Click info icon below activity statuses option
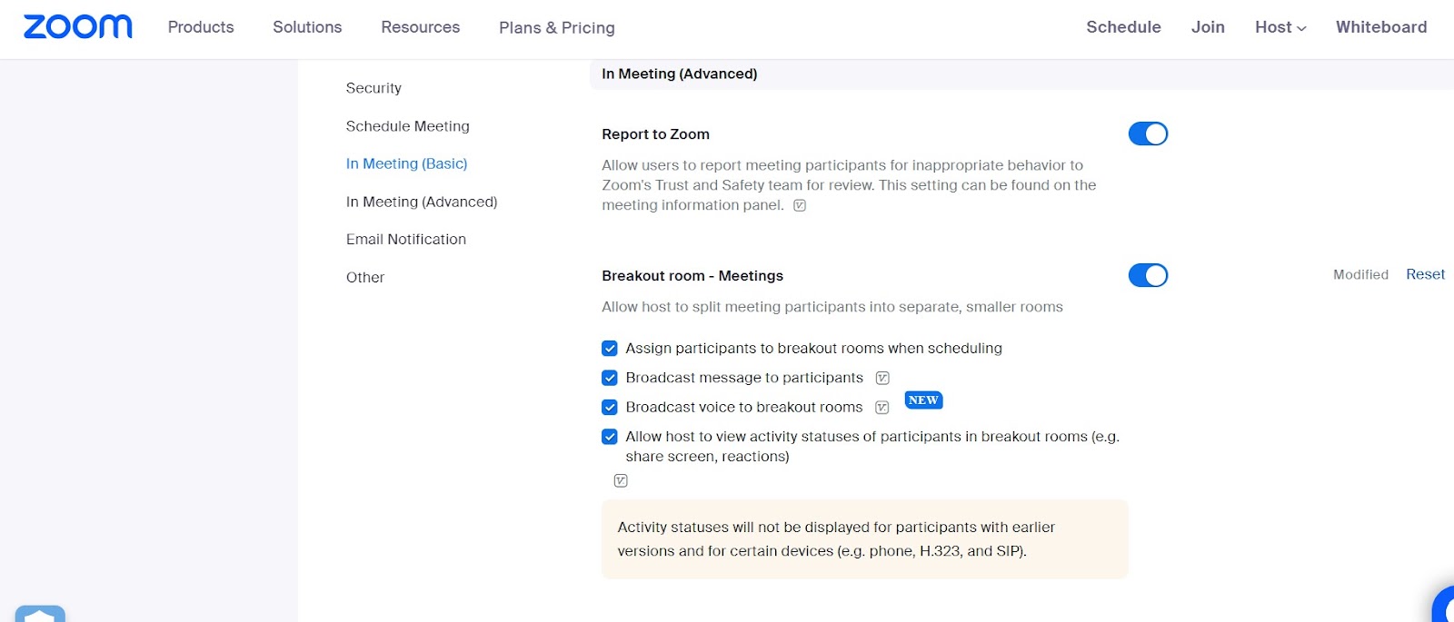This screenshot has height=622, width=1454. point(621,481)
